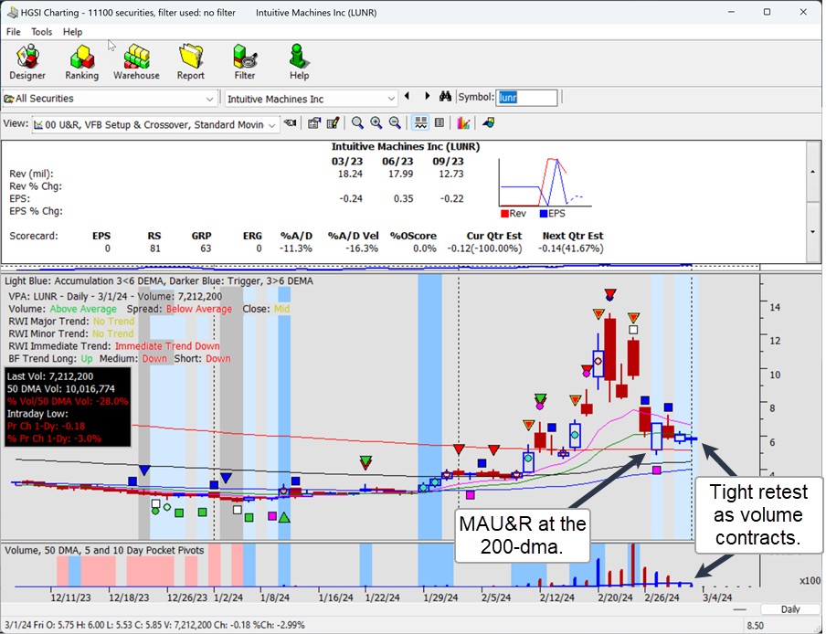Open the Filter tool
The width and height of the screenshot is (826, 634).
245,62
